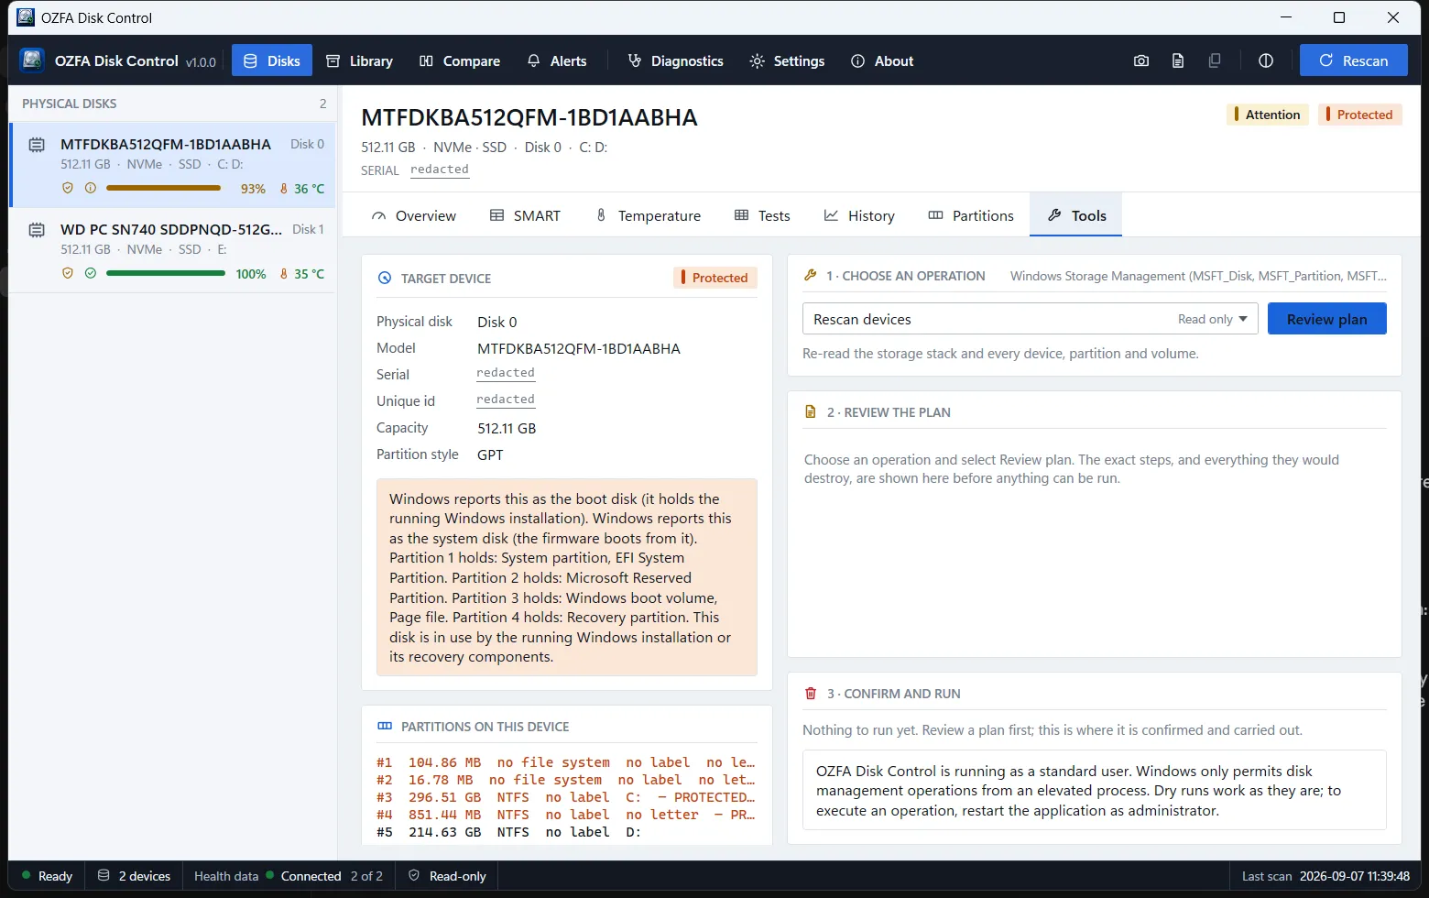The width and height of the screenshot is (1429, 898).
Task: Click the 2 devices status bar entry
Action: pyautogui.click(x=134, y=876)
